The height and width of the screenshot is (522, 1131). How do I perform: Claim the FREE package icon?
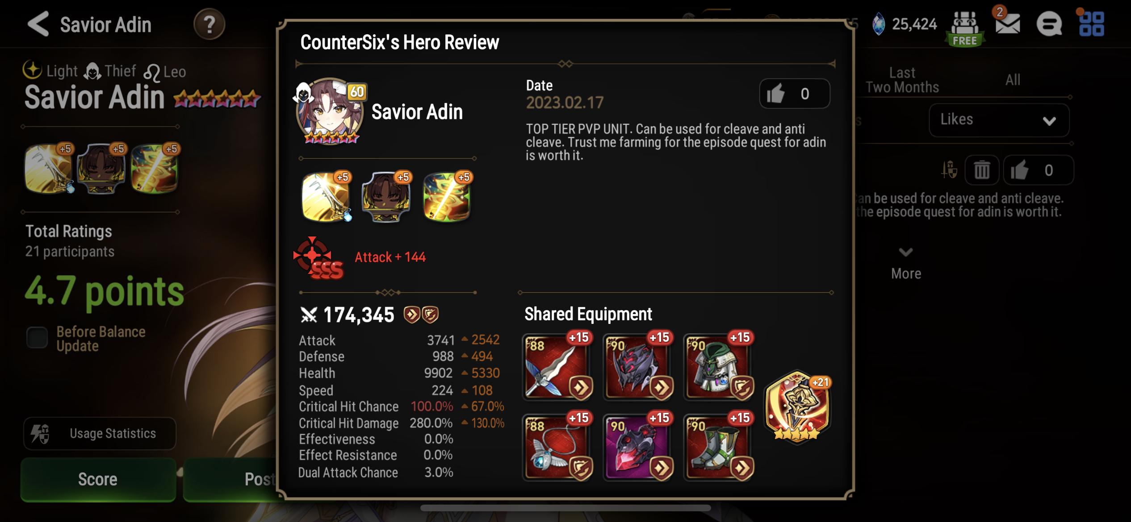(x=965, y=29)
